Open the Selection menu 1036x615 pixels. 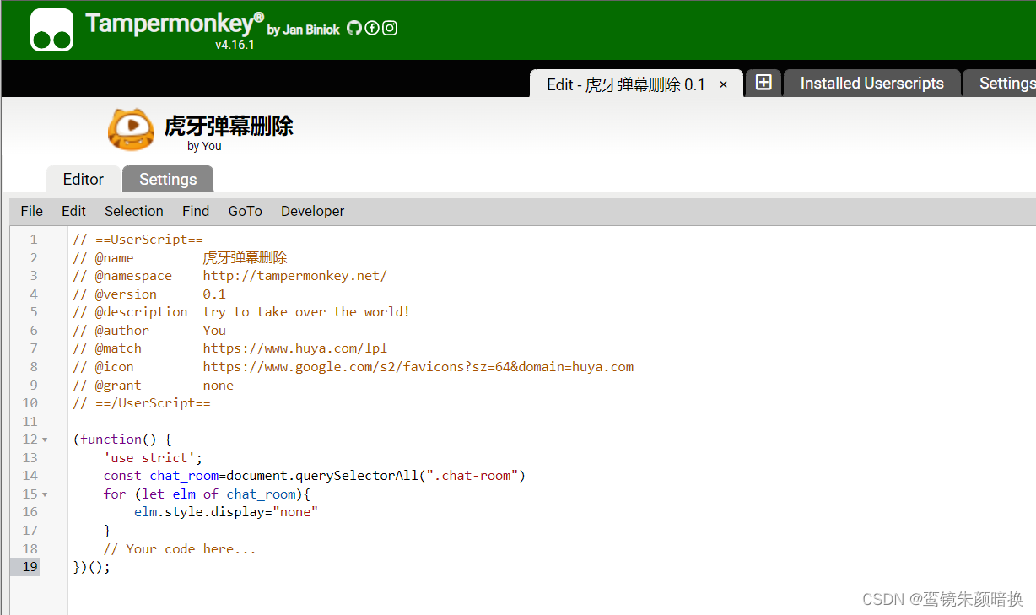coord(134,211)
